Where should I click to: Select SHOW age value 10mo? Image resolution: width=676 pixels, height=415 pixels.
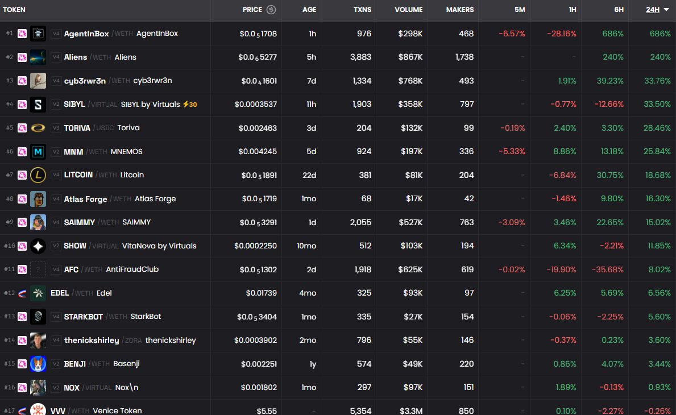pyautogui.click(x=306, y=246)
